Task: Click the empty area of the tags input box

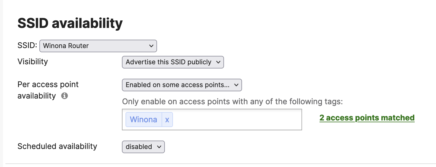Action: coord(237,120)
